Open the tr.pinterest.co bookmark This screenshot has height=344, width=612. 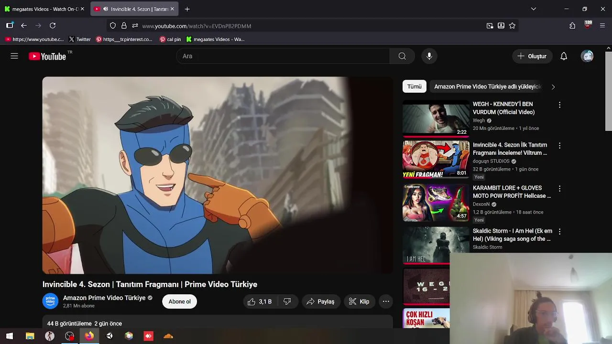[x=124, y=39]
